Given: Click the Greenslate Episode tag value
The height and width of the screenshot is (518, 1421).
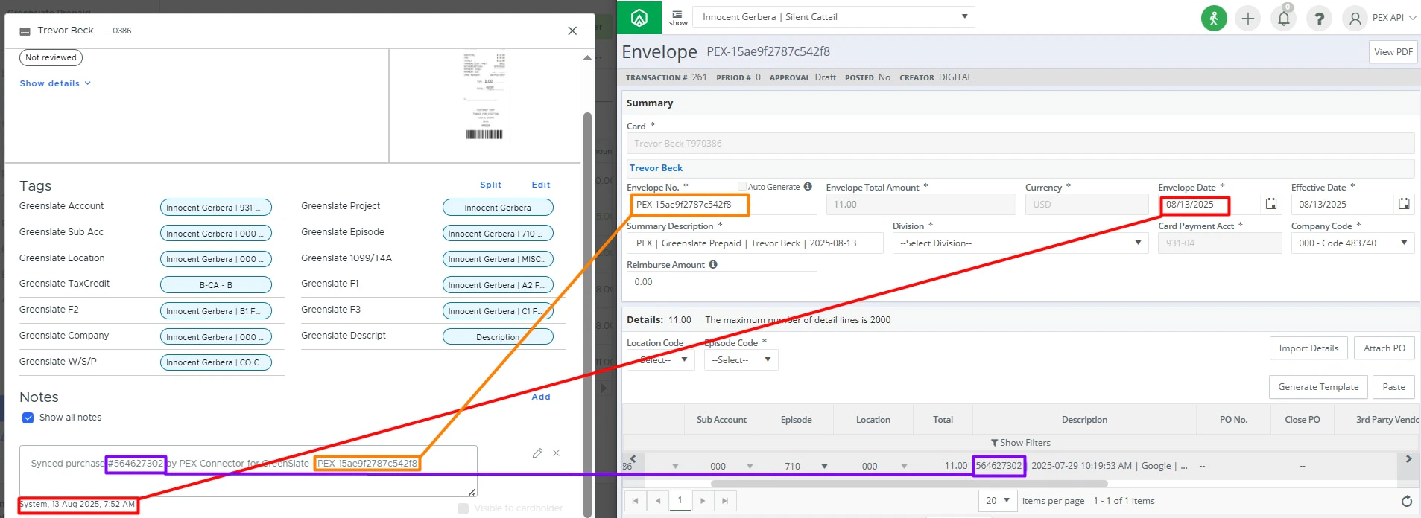Looking at the screenshot, I should 498,234.
